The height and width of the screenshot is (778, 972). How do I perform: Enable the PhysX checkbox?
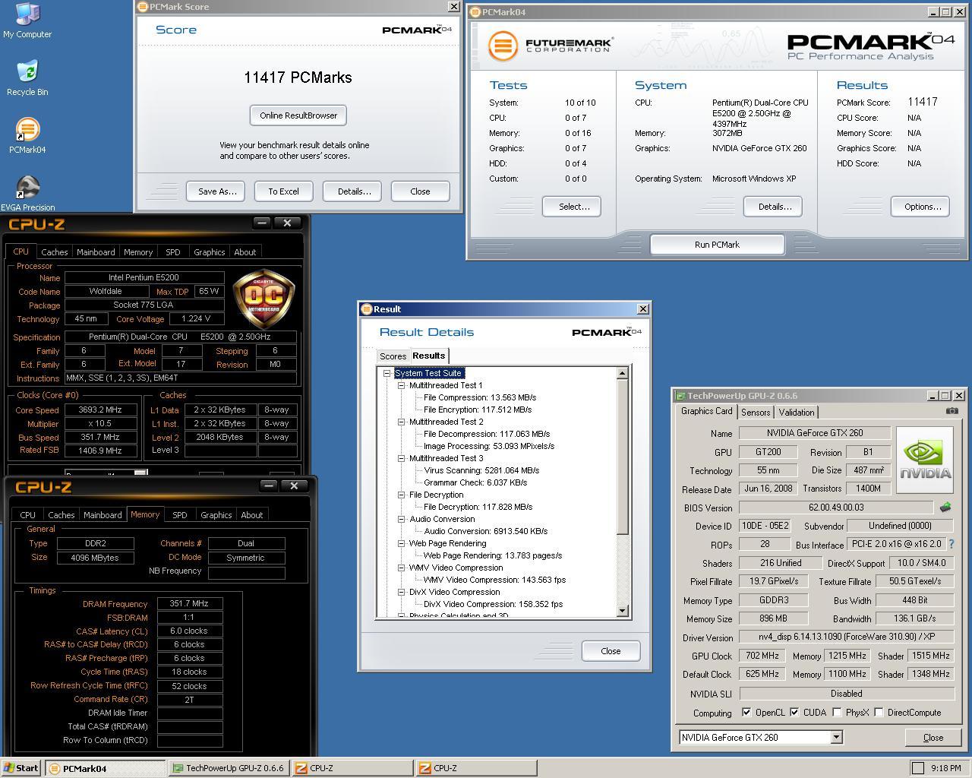point(837,713)
